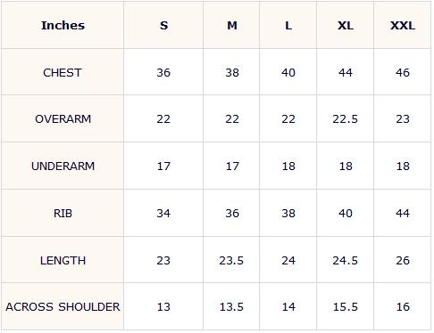Select the XXL size column header
Screen dimensions: 434x333
click(x=403, y=26)
